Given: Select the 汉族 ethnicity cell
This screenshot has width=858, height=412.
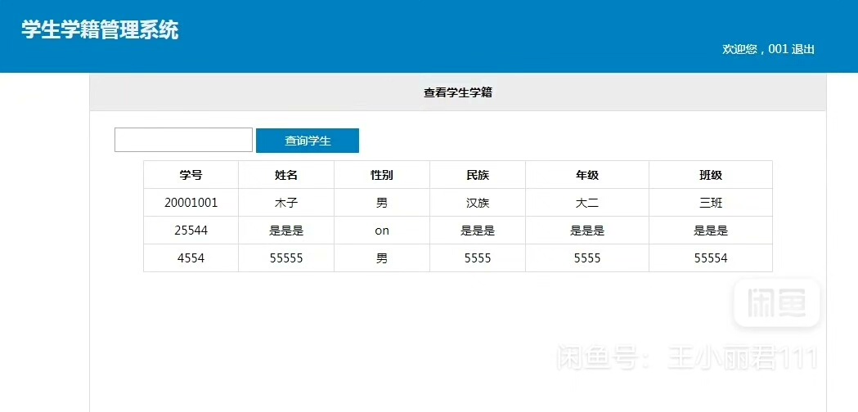Looking at the screenshot, I should pos(478,203).
